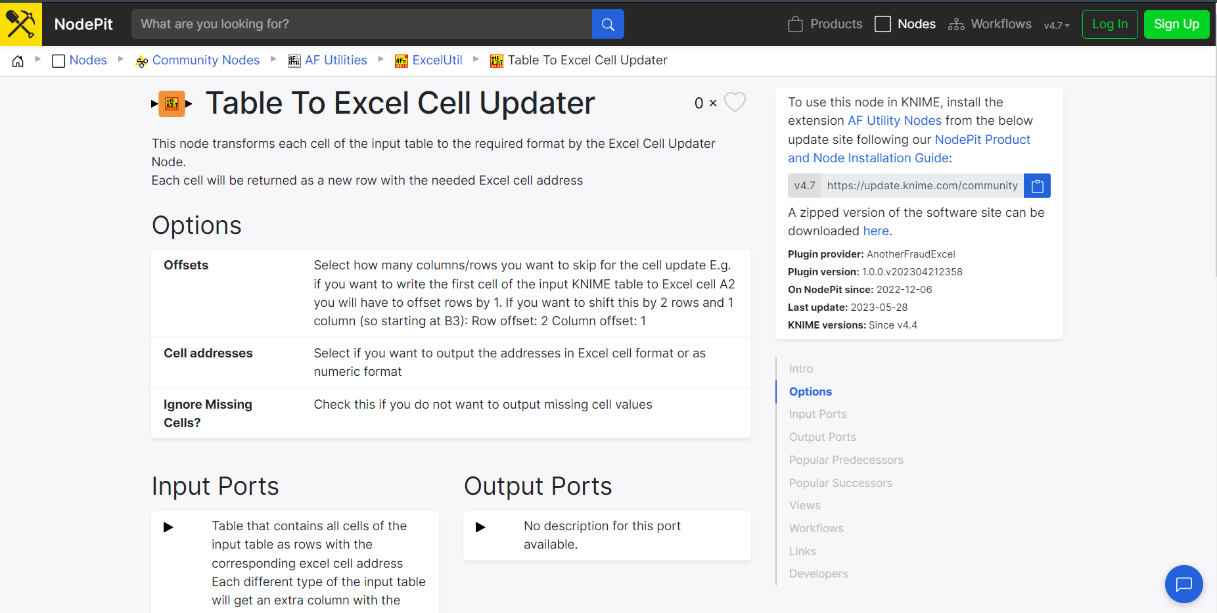Jump to Output Ports in the sidebar

(x=823, y=437)
